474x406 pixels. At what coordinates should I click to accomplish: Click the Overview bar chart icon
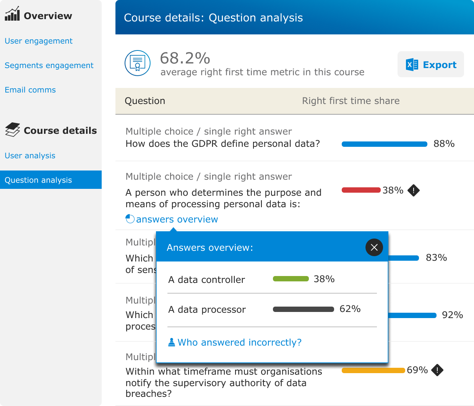coord(12,14)
